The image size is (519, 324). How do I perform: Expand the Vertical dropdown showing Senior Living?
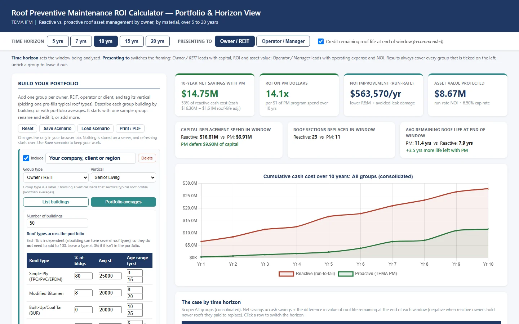(x=123, y=177)
